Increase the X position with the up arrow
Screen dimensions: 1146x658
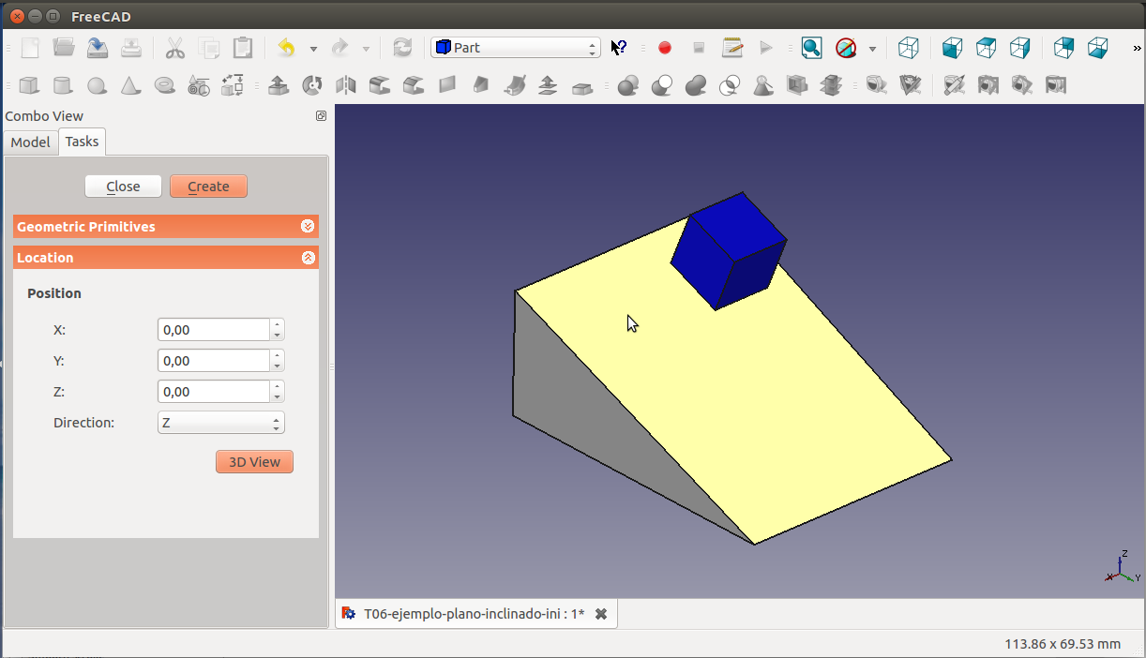coord(277,325)
